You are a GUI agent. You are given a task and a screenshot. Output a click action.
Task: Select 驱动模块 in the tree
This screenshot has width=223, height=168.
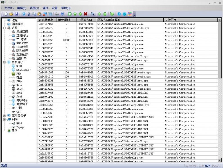(17, 24)
